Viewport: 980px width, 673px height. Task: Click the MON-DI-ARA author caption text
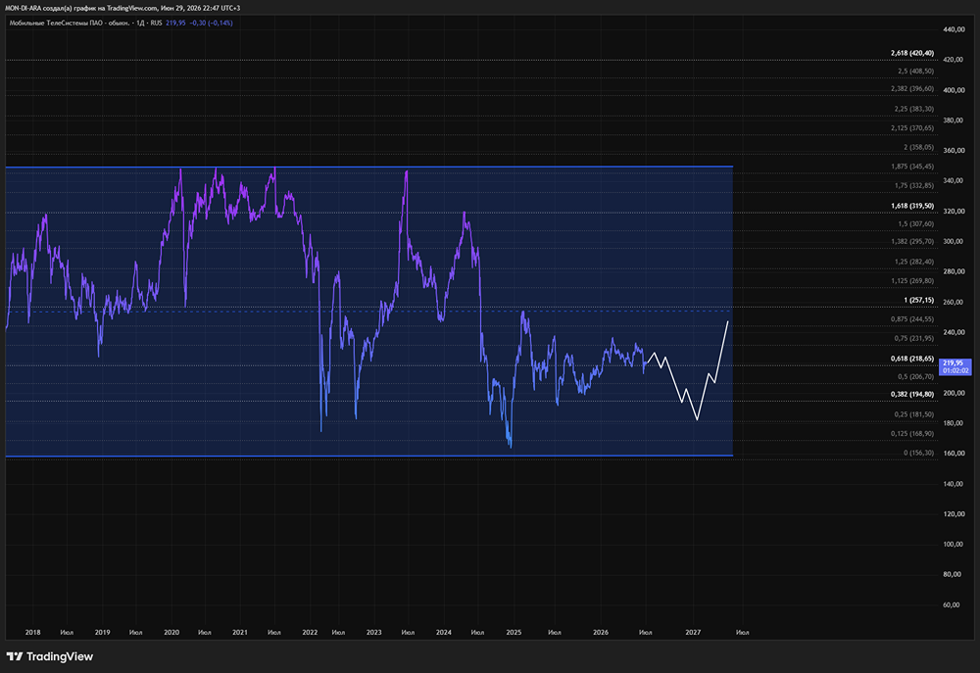coord(122,8)
